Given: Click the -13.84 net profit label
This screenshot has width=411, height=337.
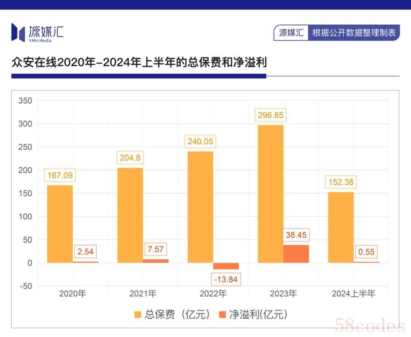Looking at the screenshot, I should point(226,279).
